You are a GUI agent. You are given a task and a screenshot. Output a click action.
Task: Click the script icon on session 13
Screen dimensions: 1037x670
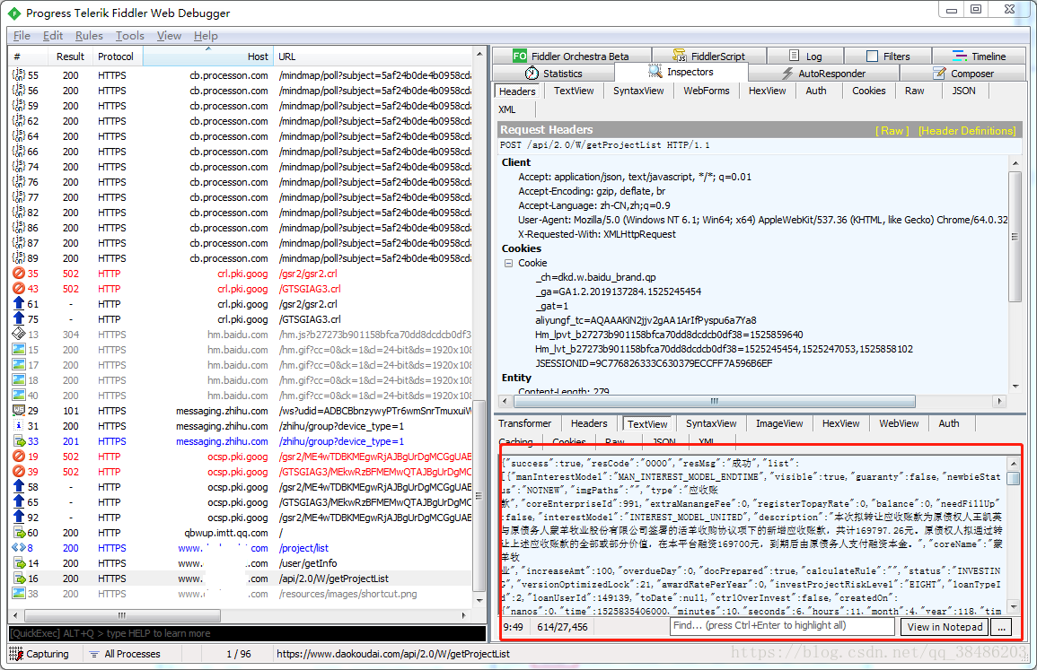point(19,334)
